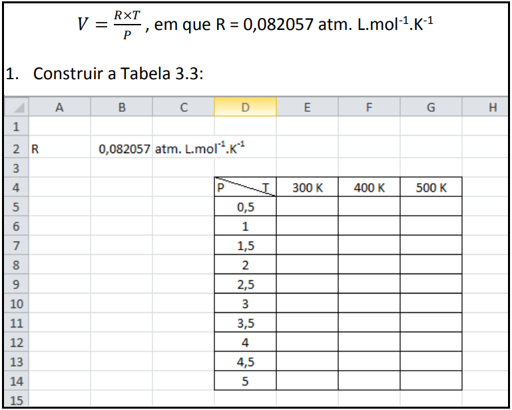Click the Select All corner triangle
512x410 pixels.
tap(17, 108)
